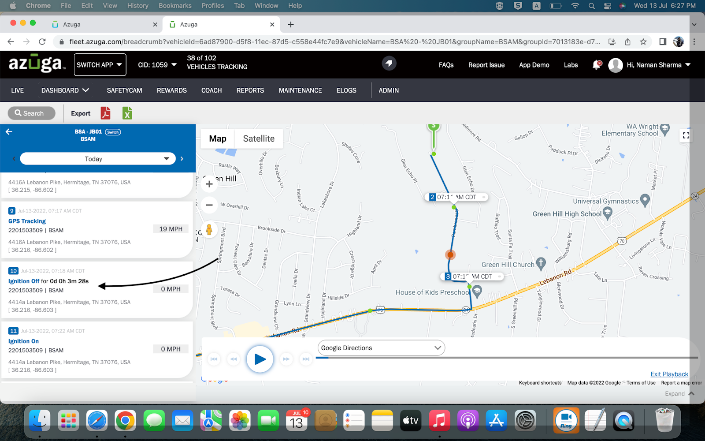Screen dimensions: 705x441
Task: Expand the bottom panel via Expand
Action: coord(679,393)
